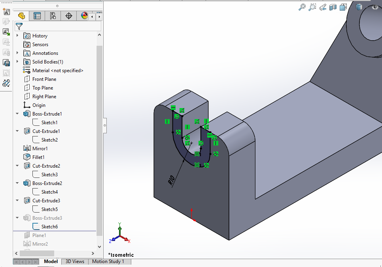Open the Motion Study 1 tab
The height and width of the screenshot is (267, 382).
click(x=108, y=261)
